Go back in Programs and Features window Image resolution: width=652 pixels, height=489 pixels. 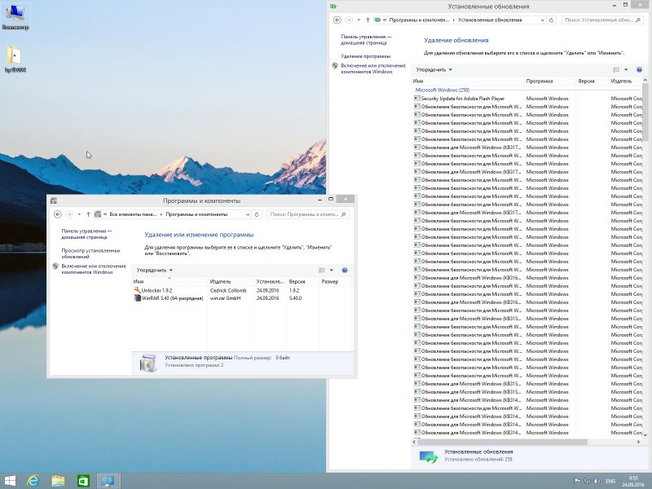pyautogui.click(x=58, y=214)
